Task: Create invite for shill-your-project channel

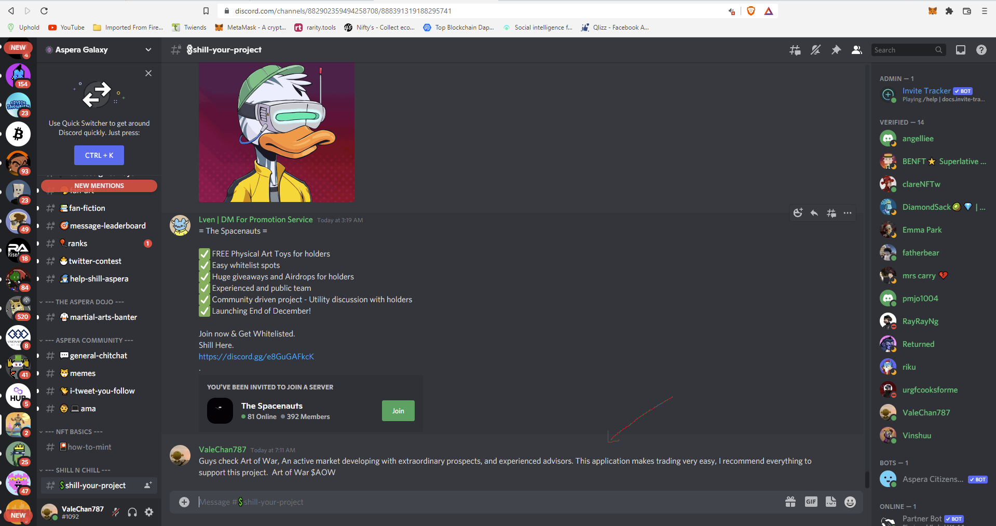Action: click(148, 485)
